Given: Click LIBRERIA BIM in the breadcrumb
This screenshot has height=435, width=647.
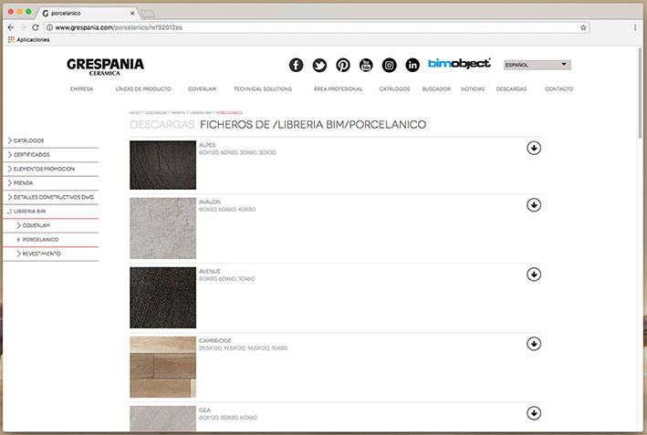Looking at the screenshot, I should [x=201, y=112].
